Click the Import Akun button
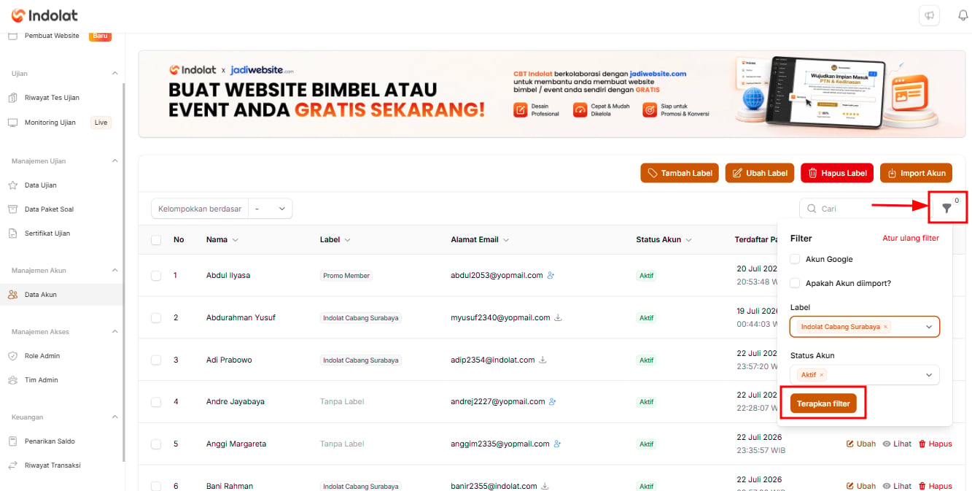The height and width of the screenshot is (491, 972). 916,173
